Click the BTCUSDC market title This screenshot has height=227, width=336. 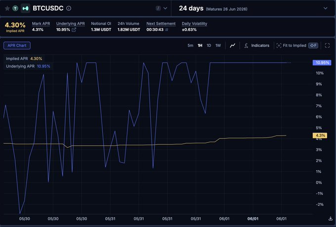[48, 8]
